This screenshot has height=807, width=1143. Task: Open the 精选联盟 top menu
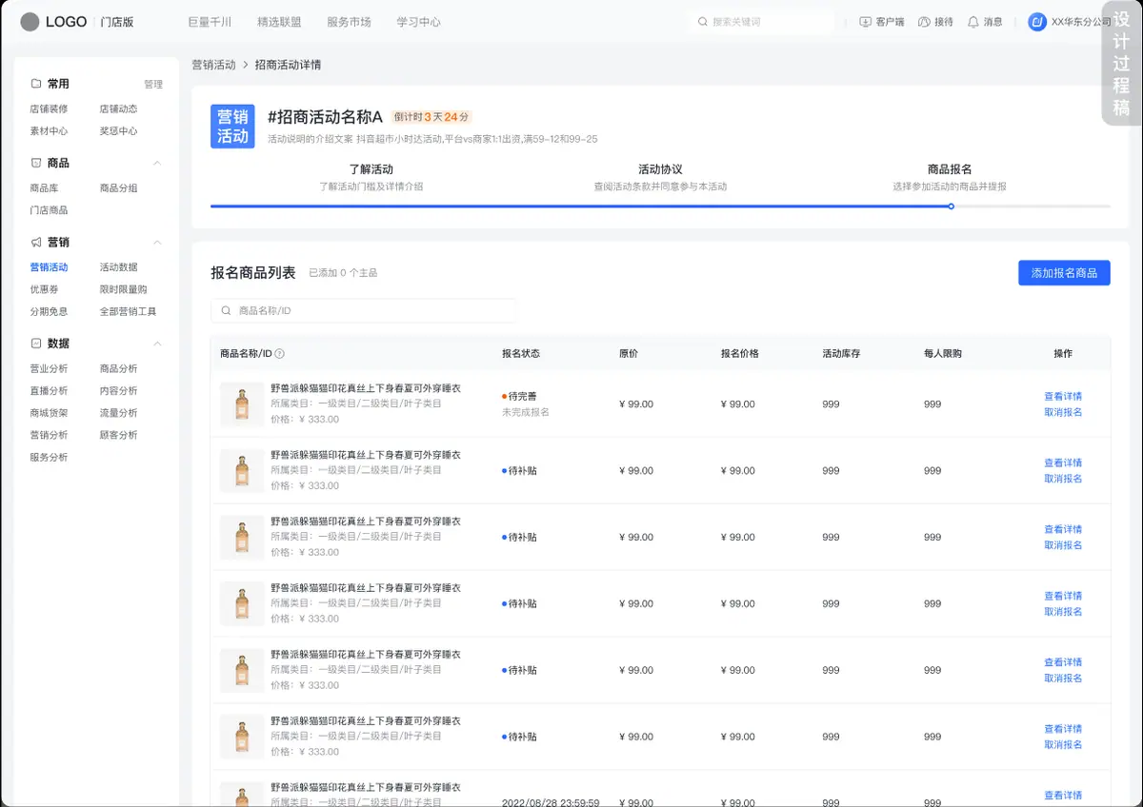[x=279, y=22]
